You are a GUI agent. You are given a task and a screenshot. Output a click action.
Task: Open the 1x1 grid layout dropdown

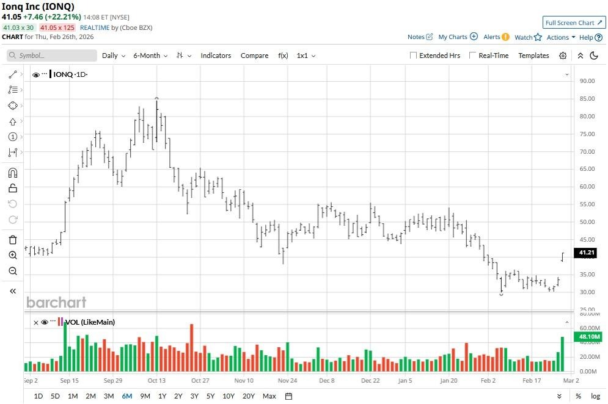tap(306, 56)
